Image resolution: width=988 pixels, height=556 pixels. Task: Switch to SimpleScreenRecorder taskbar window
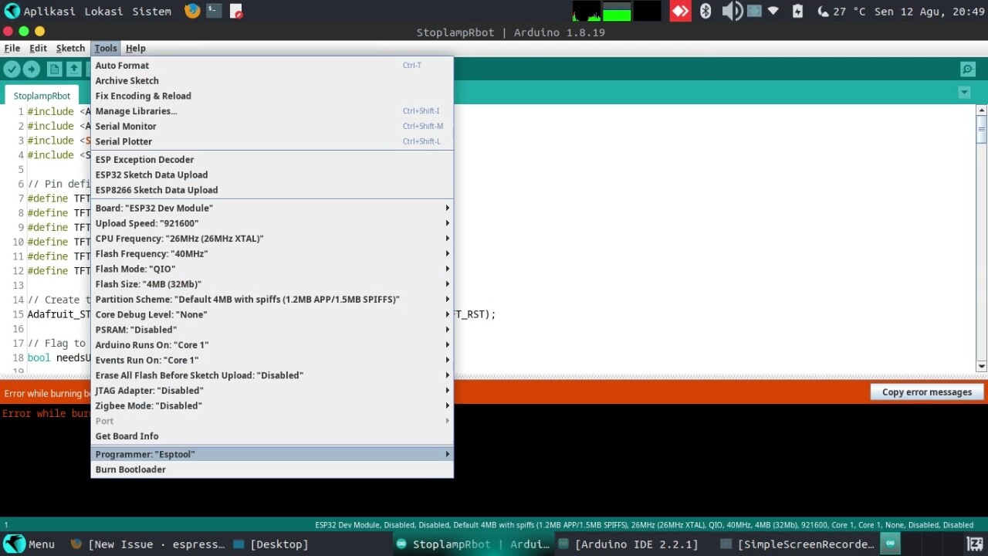pyautogui.click(x=797, y=544)
